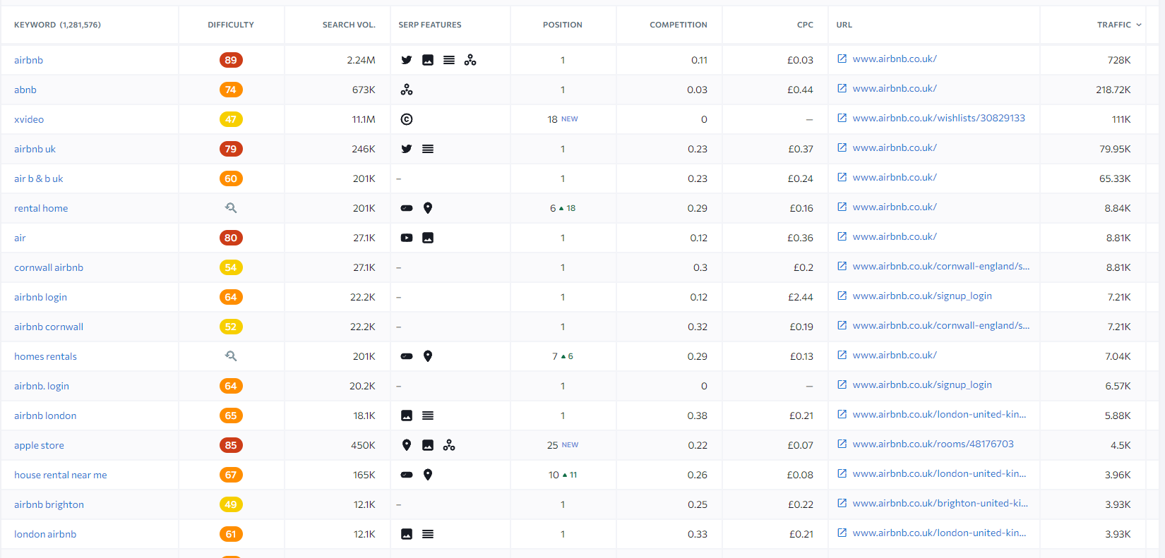Open the 'apple store' keyword link
This screenshot has width=1165, height=558.
(39, 445)
